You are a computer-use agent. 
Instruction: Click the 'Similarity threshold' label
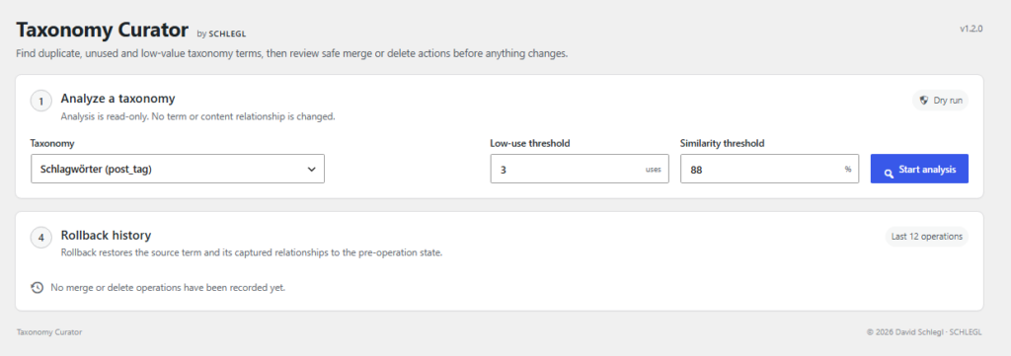coord(722,143)
